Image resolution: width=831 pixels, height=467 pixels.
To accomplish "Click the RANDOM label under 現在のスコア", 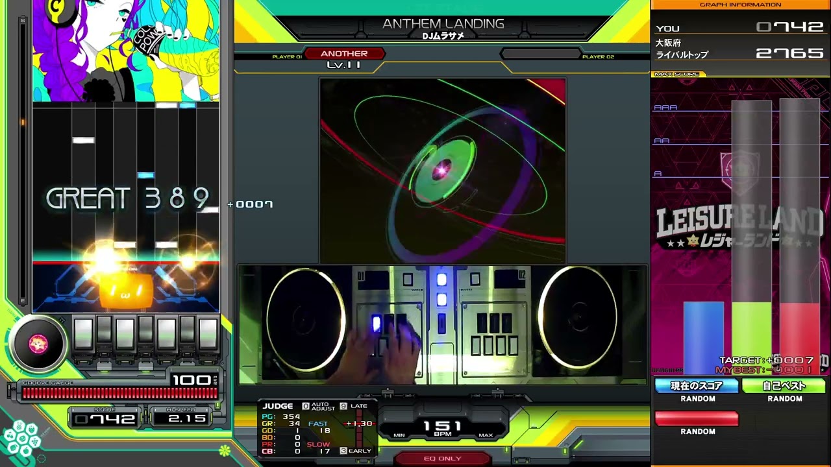I will pyautogui.click(x=698, y=399).
